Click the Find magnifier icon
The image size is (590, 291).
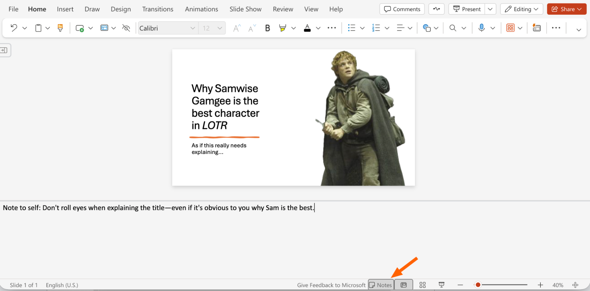tap(452, 28)
